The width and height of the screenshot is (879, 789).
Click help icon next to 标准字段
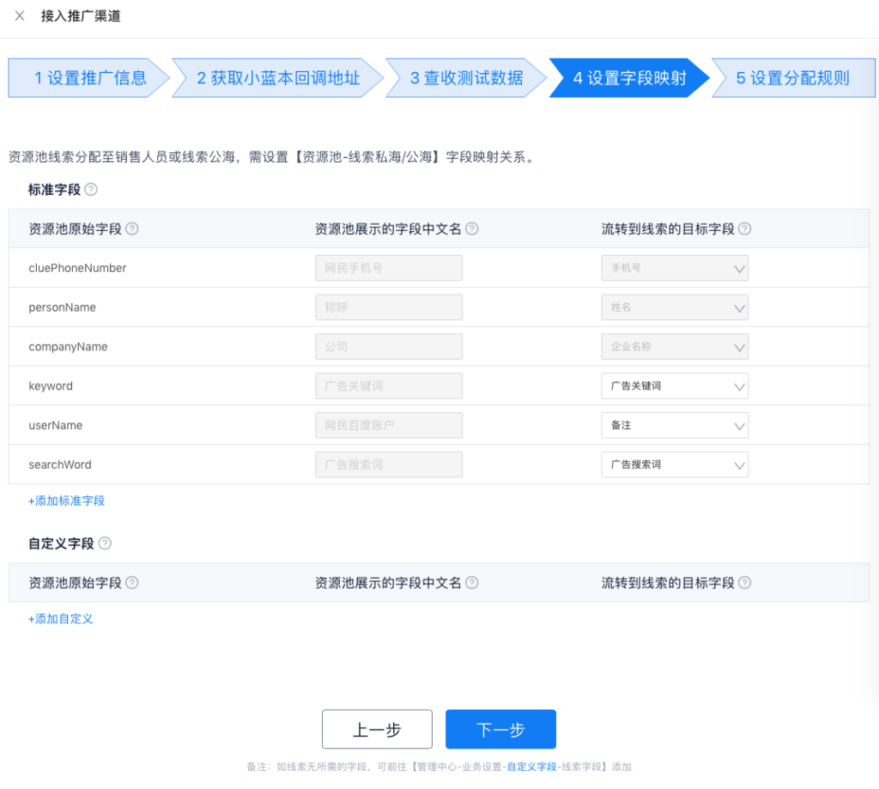point(91,190)
